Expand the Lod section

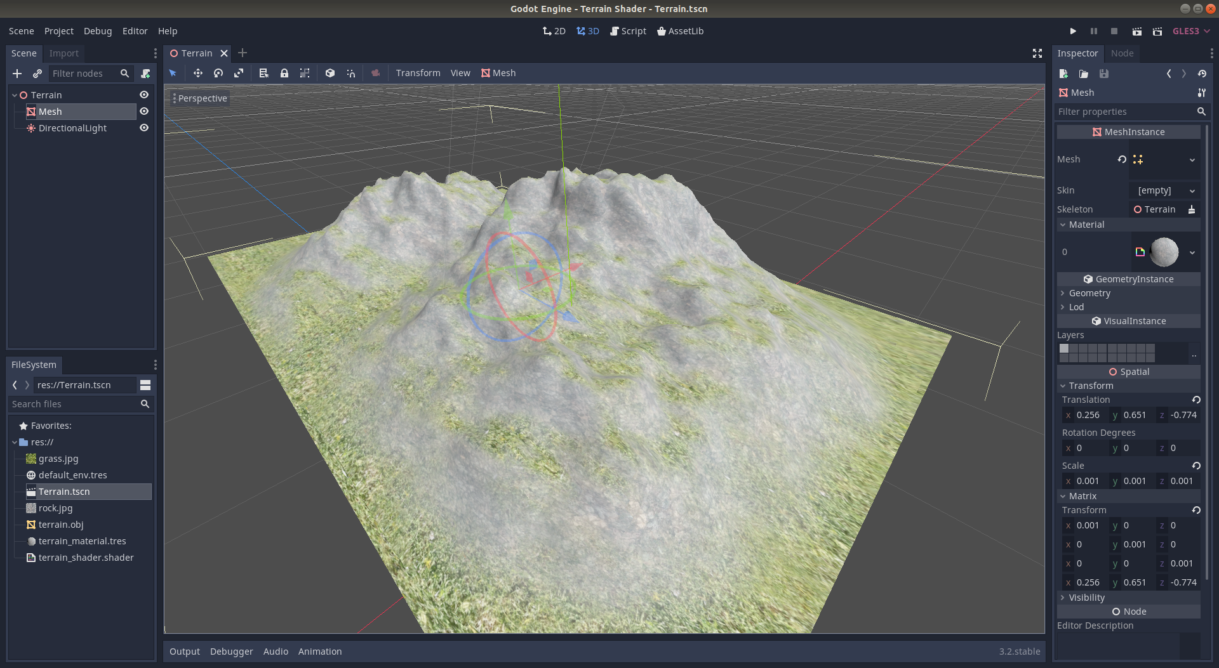tap(1129, 307)
